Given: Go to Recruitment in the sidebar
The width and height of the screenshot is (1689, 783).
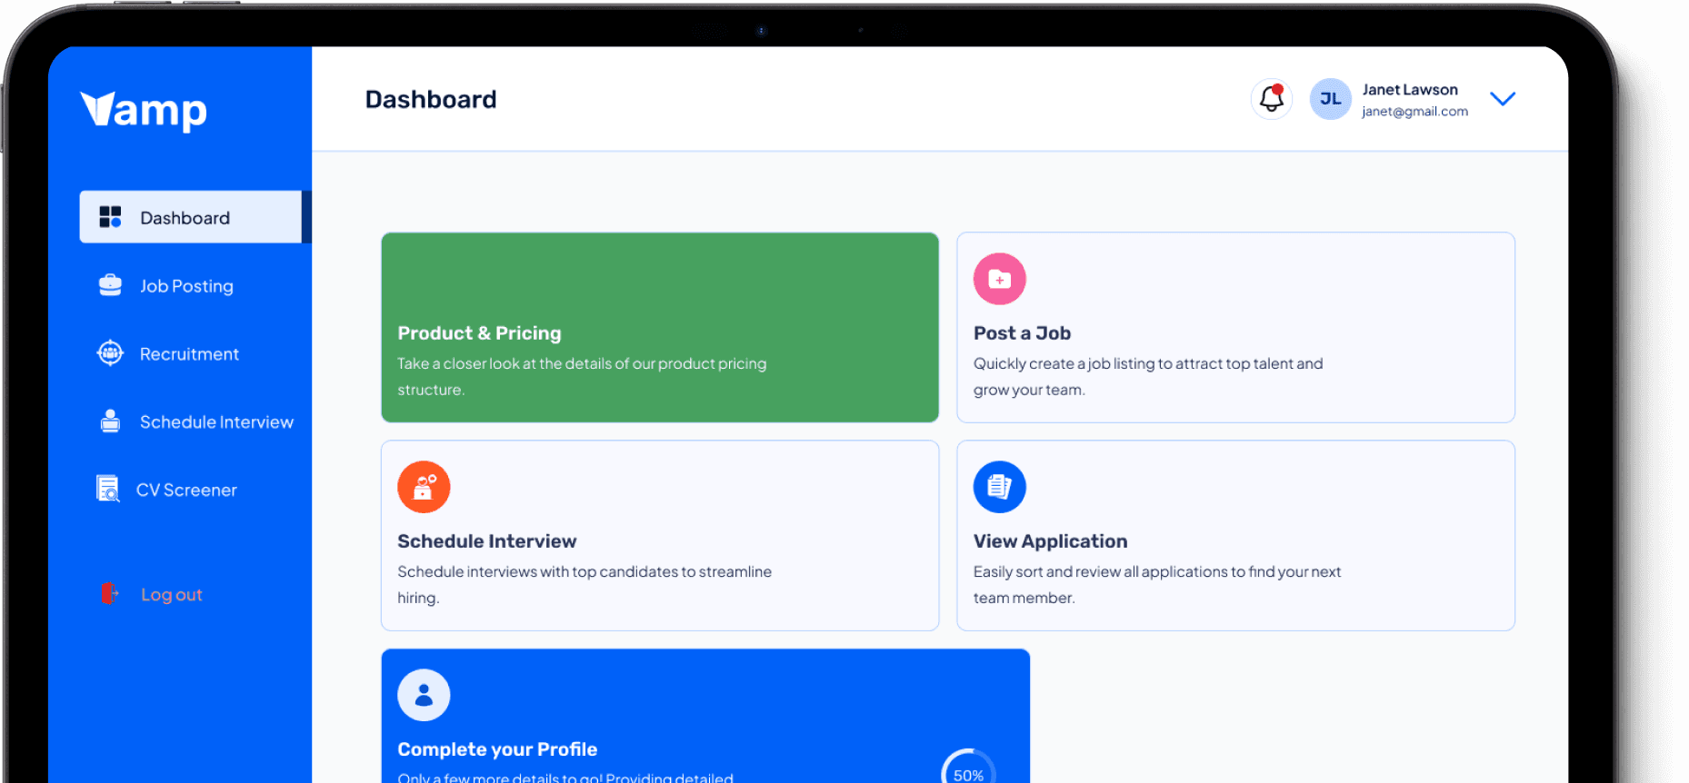Looking at the screenshot, I should pos(189,354).
